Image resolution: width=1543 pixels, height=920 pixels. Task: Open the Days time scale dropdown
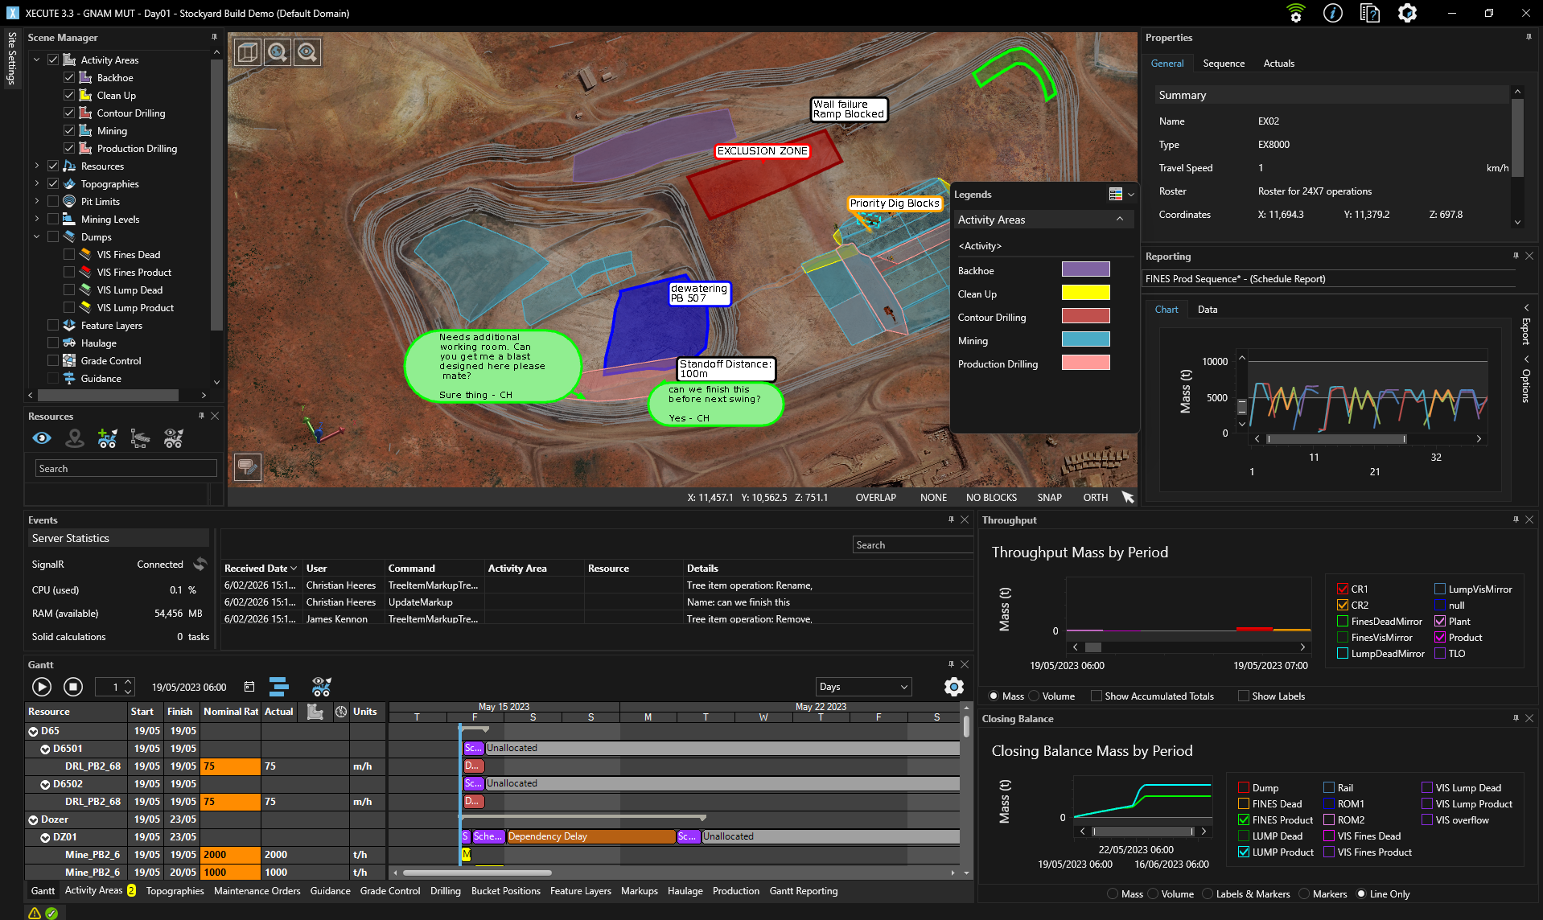[862, 687]
